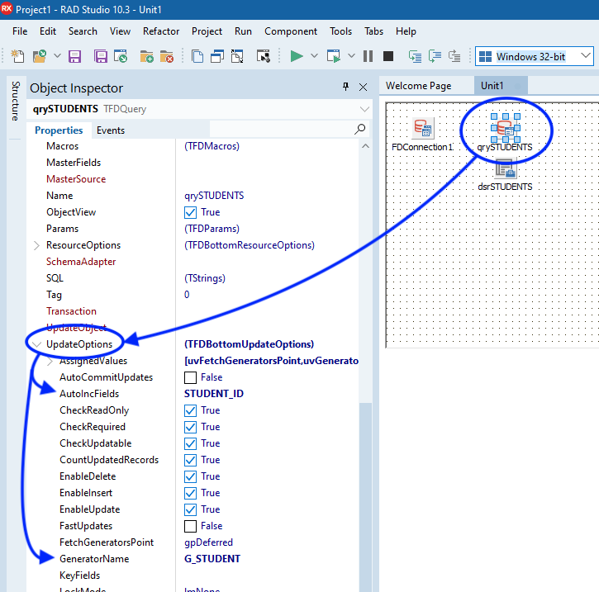
Task: Toggle the FastUpdates checkbox
Action: (x=191, y=526)
